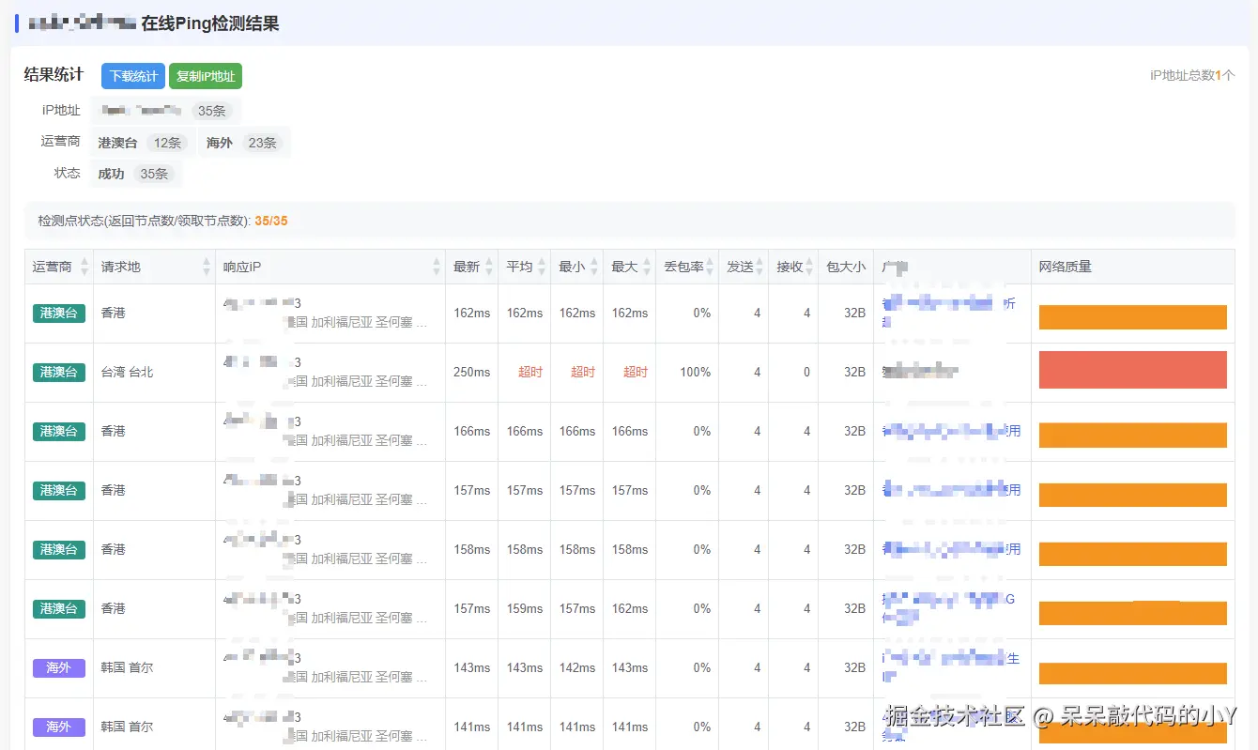Viewport: 1258px width, 750px height.
Task: Click the 结果统计 heading
Action: 54,74
